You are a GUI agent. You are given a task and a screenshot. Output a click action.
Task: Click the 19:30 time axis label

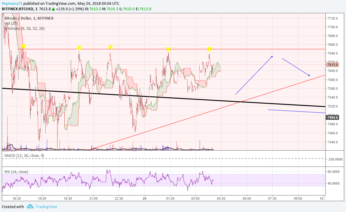point(68,198)
